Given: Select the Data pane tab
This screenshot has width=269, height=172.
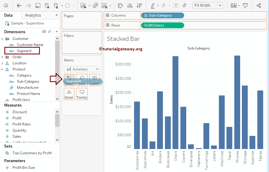Looking at the screenshot, I should pyautogui.click(x=8, y=15).
